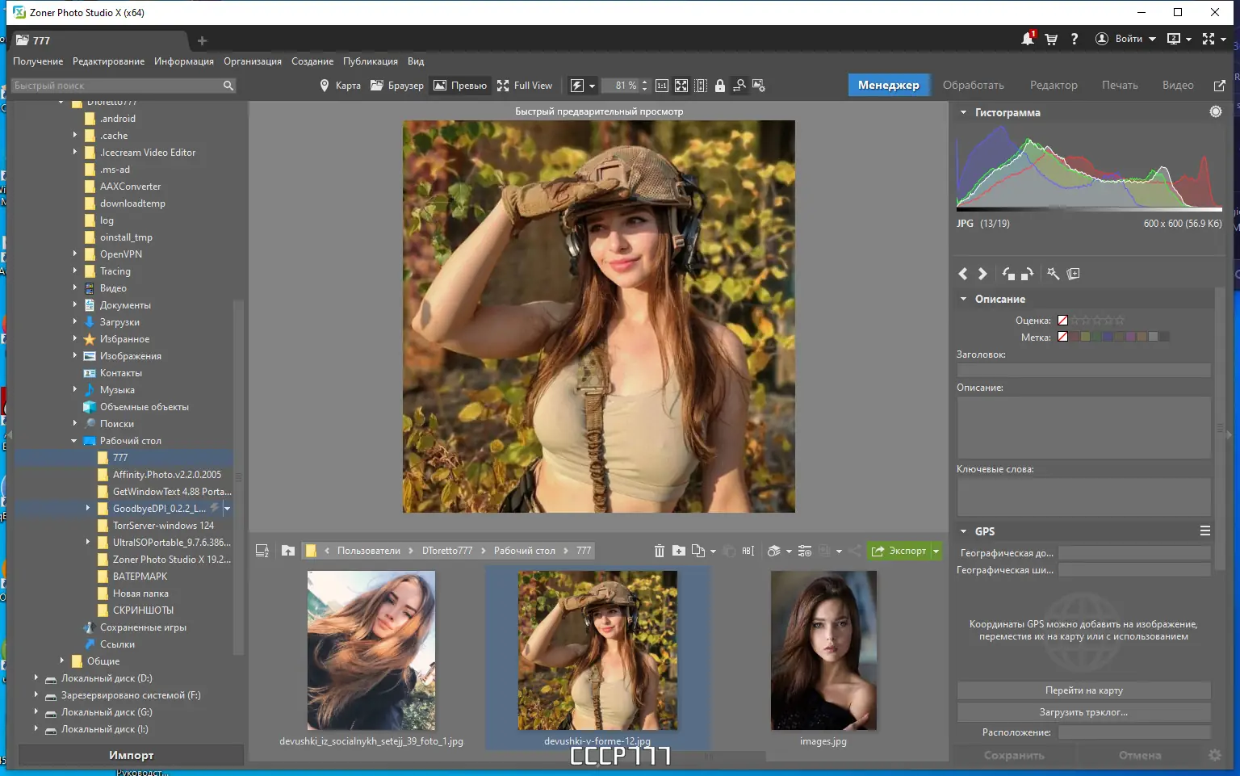
Task: Toggle the Карта map view
Action: click(340, 86)
